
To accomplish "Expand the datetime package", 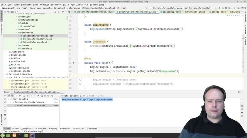I will 16,16.
